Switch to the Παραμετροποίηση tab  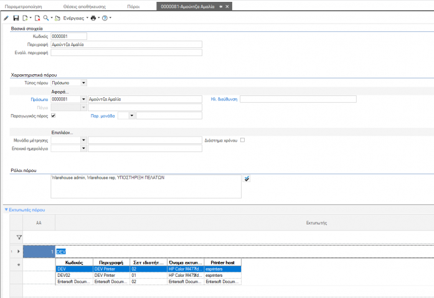[23, 6]
